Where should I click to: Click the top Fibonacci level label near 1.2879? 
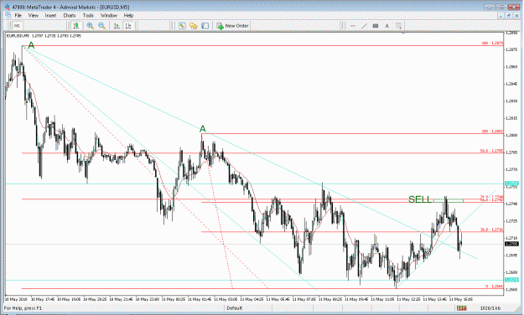point(492,43)
